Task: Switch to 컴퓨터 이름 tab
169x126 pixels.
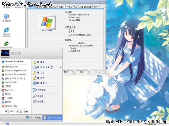Action: click(42, 7)
